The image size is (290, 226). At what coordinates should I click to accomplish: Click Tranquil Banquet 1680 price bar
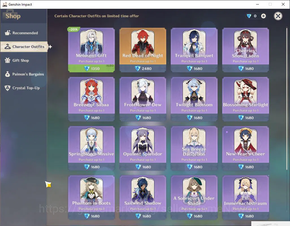194,68
